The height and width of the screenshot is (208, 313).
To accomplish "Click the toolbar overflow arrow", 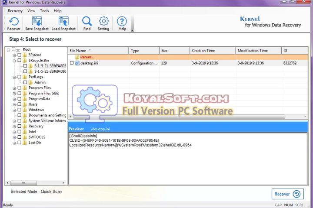I will click(x=132, y=30).
